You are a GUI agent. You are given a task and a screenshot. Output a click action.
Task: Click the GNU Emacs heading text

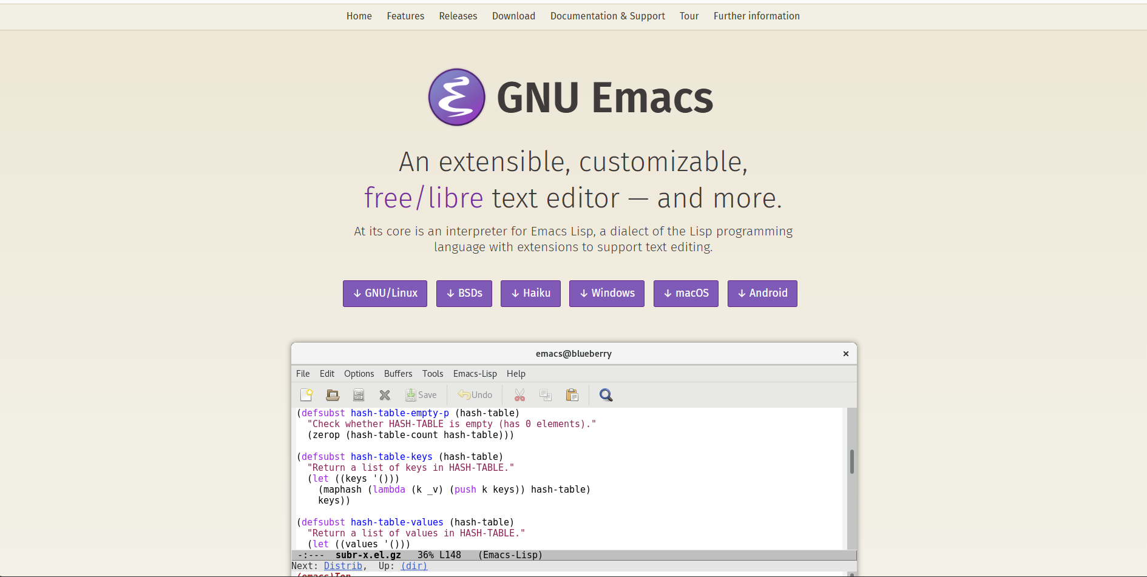[605, 98]
